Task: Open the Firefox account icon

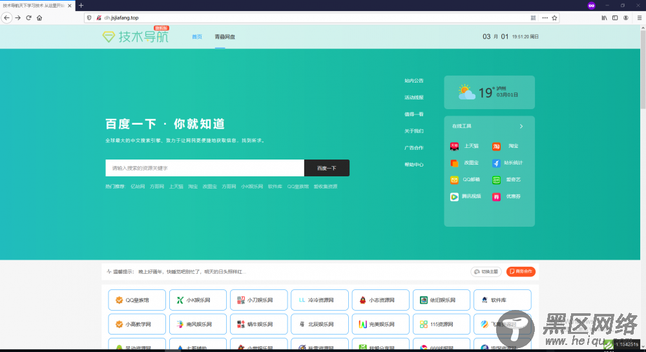Action: click(626, 17)
